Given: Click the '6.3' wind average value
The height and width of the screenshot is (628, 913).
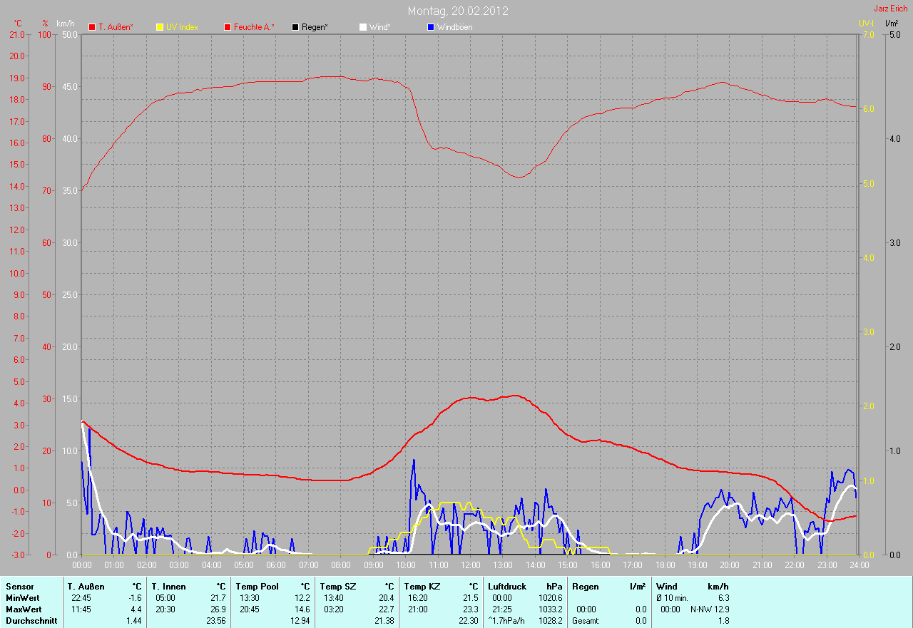Looking at the screenshot, I should 723,598.
